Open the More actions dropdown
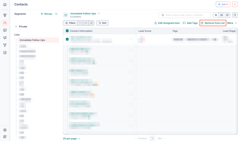This screenshot has width=240, height=141. [x=232, y=23]
